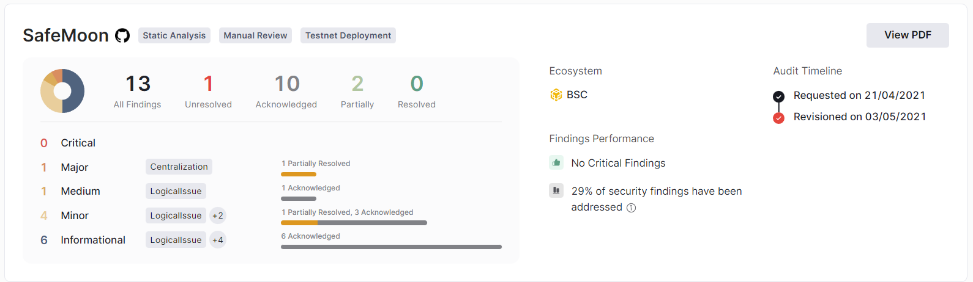Click the black checkmark Requested timeline marker
The height and width of the screenshot is (282, 973).
tap(778, 96)
